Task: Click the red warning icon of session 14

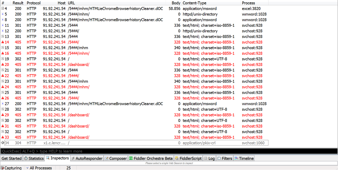Action: [3, 42]
